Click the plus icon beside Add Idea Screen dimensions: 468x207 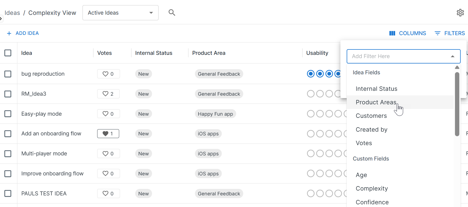point(9,33)
